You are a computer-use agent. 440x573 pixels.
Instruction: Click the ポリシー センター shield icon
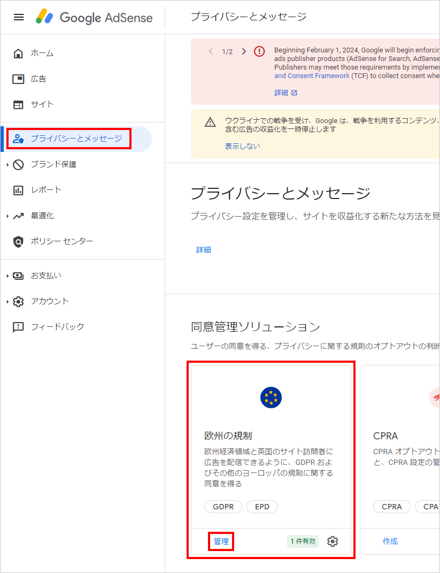[18, 241]
